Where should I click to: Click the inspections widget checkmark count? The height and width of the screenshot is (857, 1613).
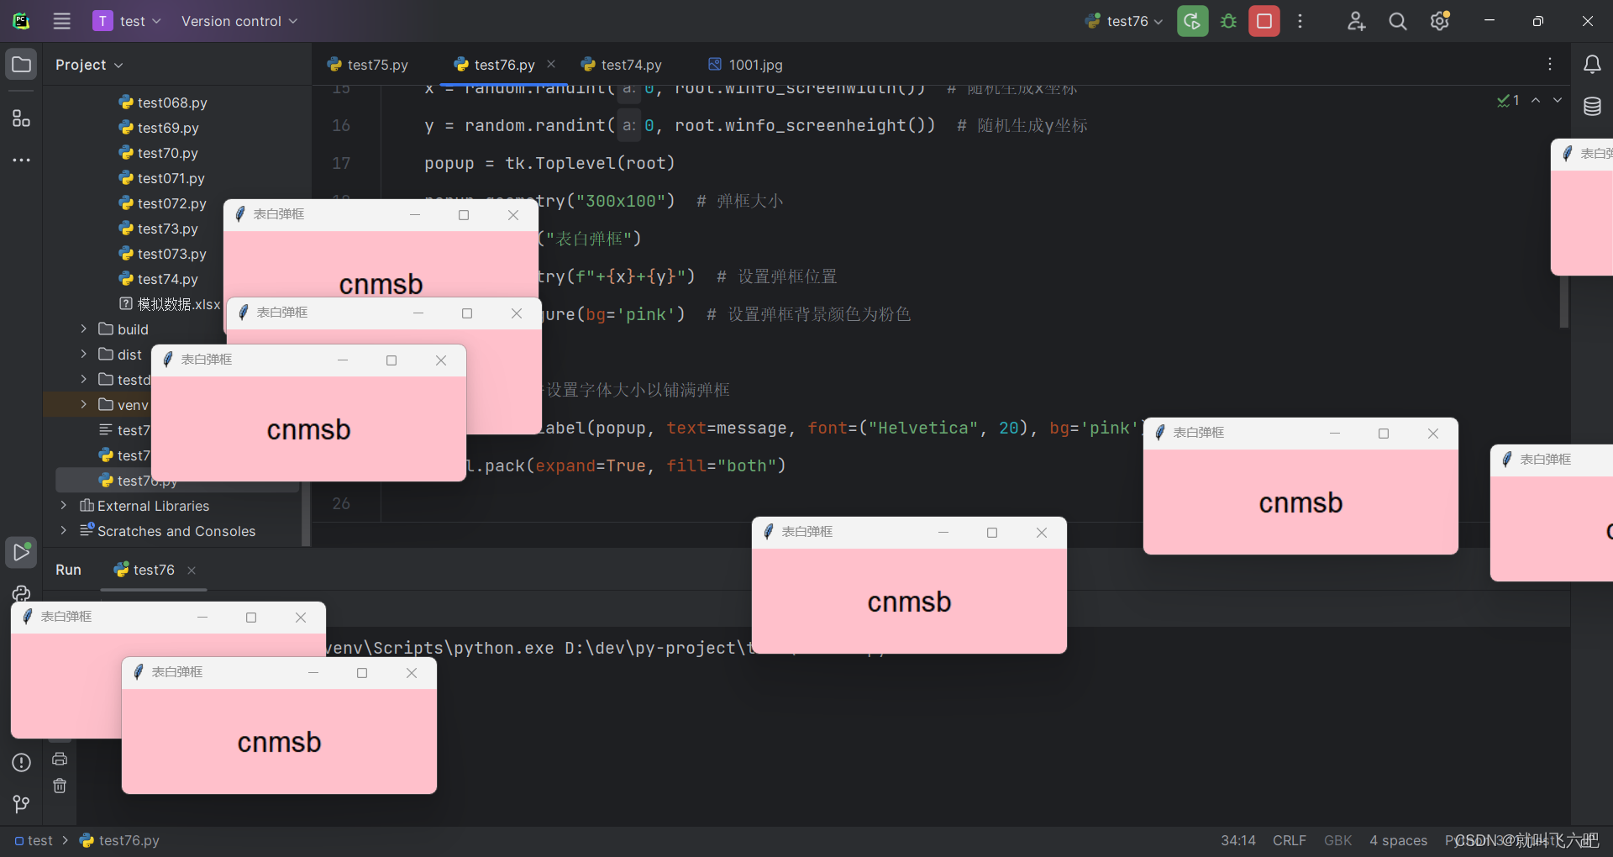1508,101
